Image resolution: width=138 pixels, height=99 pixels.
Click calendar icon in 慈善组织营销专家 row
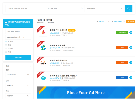click(50, 50)
